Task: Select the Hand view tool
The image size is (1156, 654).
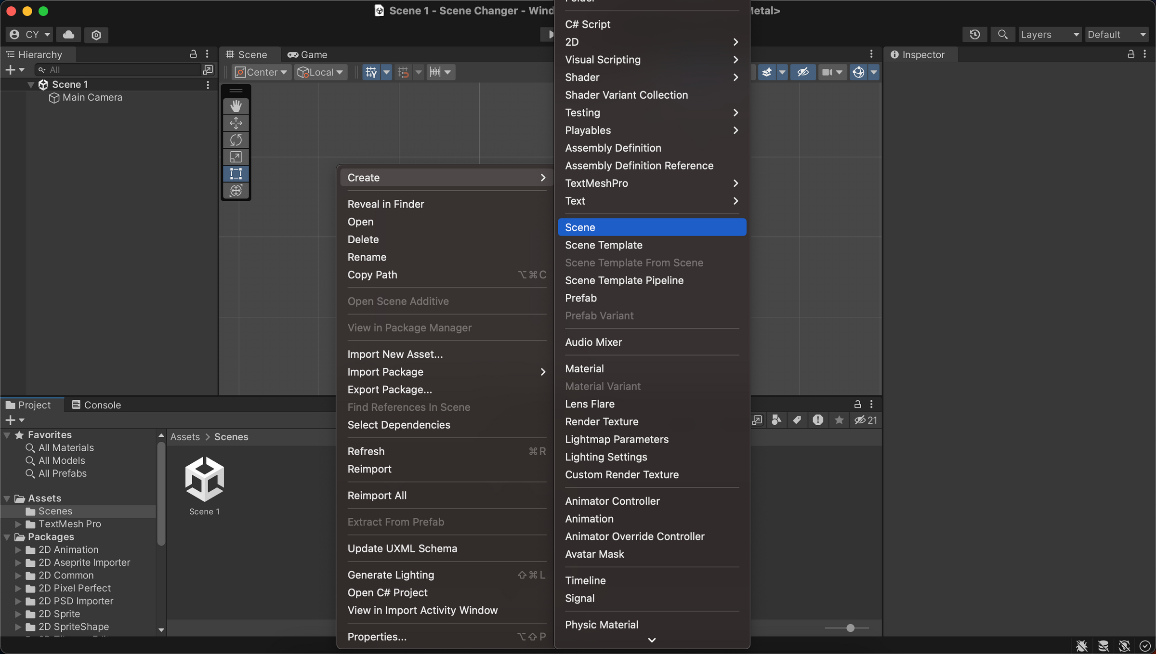Action: [x=236, y=106]
